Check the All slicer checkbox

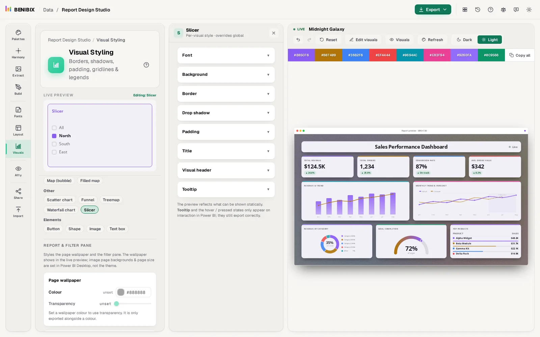coord(54,128)
